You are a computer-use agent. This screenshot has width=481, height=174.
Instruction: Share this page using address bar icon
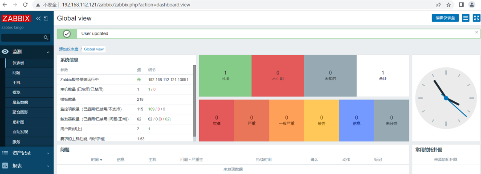pos(438,4)
